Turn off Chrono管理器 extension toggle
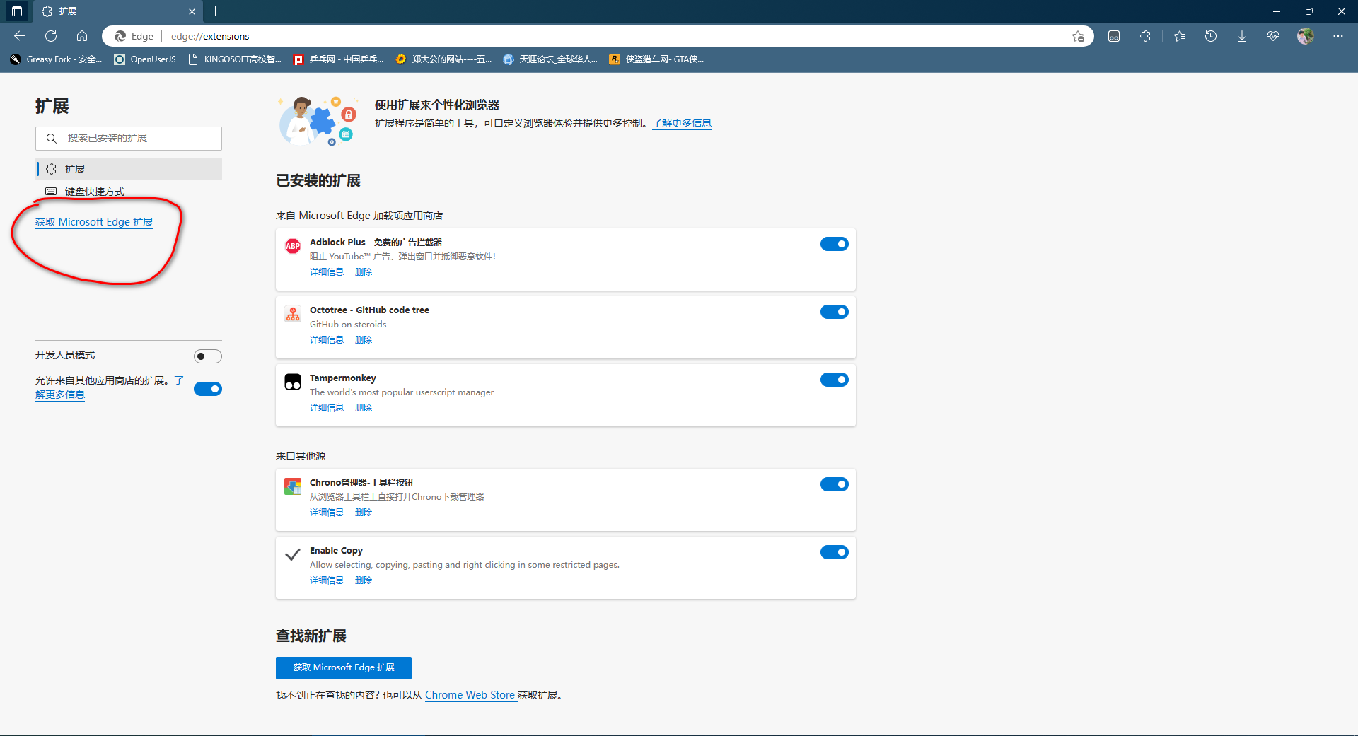This screenshot has width=1358, height=736. pos(835,484)
